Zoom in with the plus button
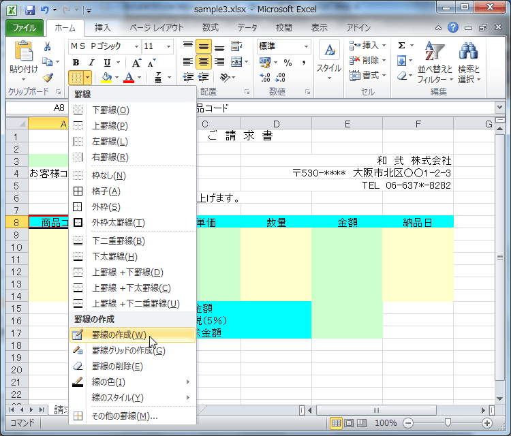The width and height of the screenshot is (511, 436). pos(487,423)
